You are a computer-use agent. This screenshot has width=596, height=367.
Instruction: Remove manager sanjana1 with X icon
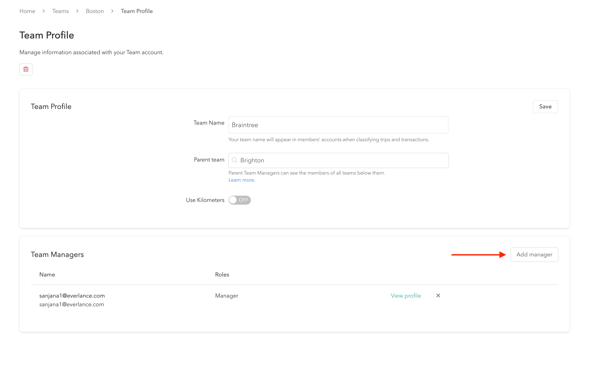coord(438,295)
